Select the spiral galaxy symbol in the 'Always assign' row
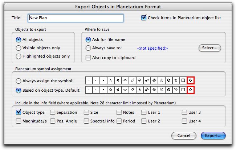The image size is (236, 150). (140, 80)
